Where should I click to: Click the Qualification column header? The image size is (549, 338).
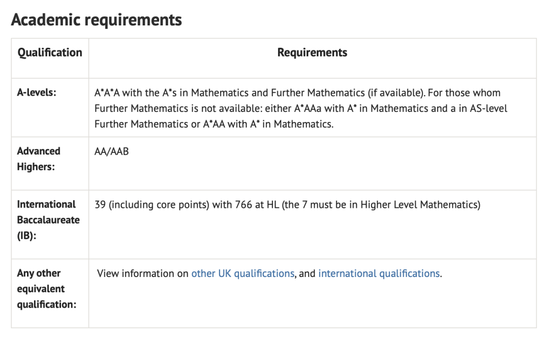(x=50, y=52)
